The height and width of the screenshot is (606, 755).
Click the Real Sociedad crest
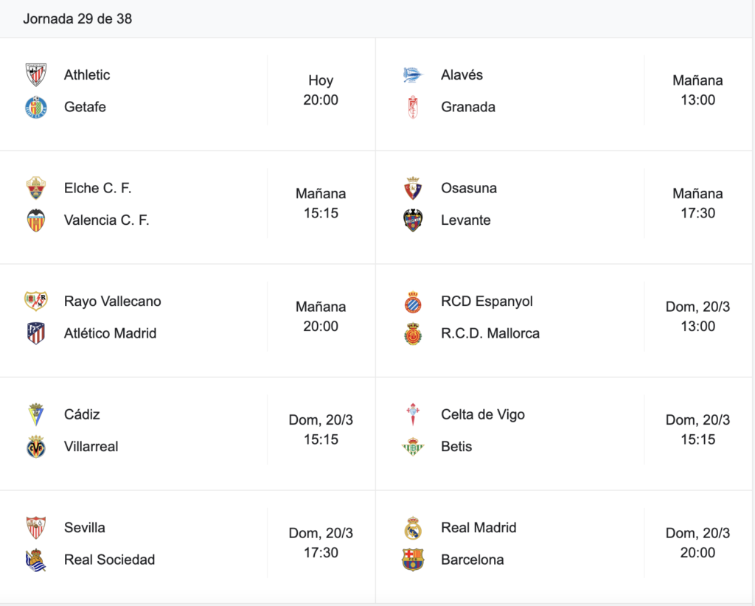coord(35,560)
